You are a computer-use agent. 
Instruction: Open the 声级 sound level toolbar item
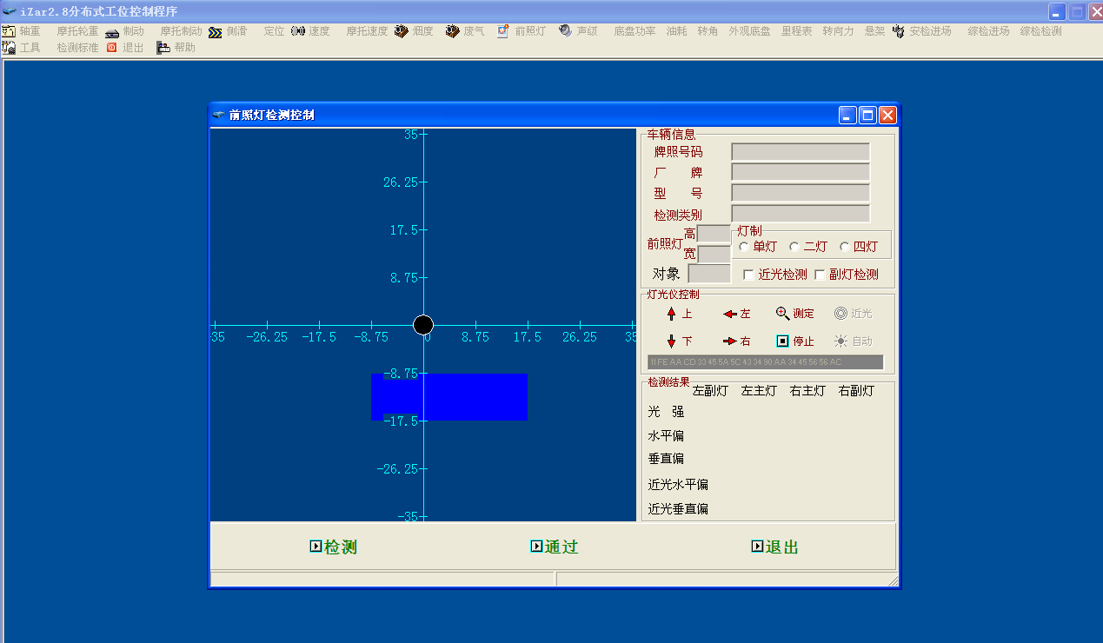coord(566,31)
